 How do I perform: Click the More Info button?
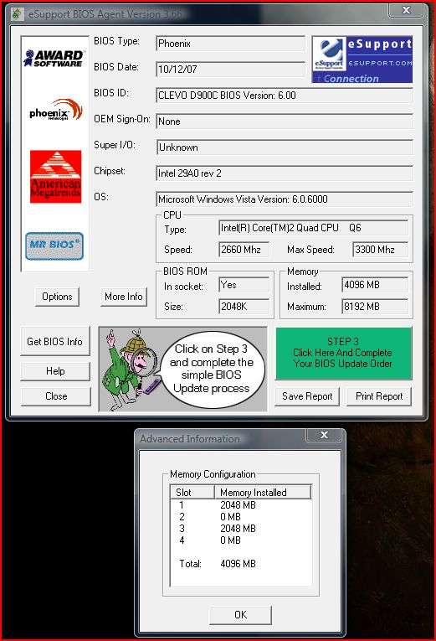pos(123,297)
